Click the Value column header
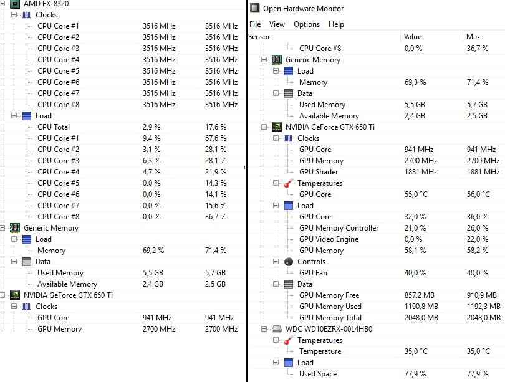Image resolution: width=505 pixels, height=382 pixels. [x=413, y=37]
